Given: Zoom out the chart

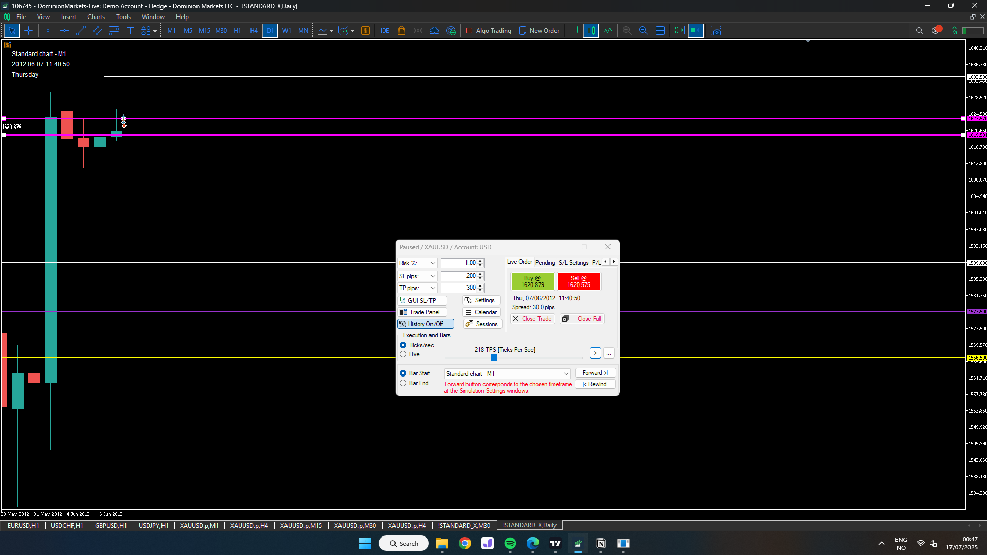Looking at the screenshot, I should (x=643, y=31).
